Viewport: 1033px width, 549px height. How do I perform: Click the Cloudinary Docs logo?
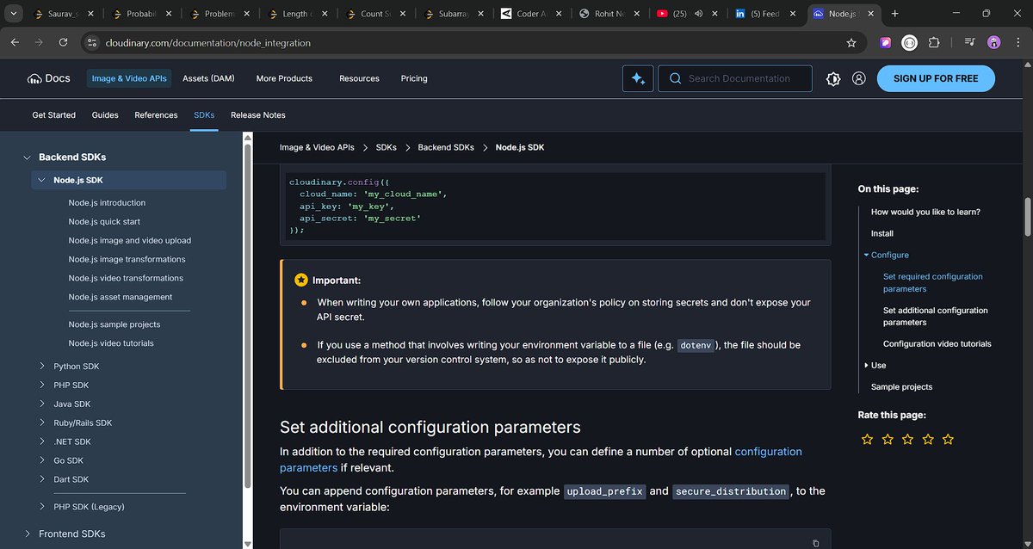tap(49, 78)
